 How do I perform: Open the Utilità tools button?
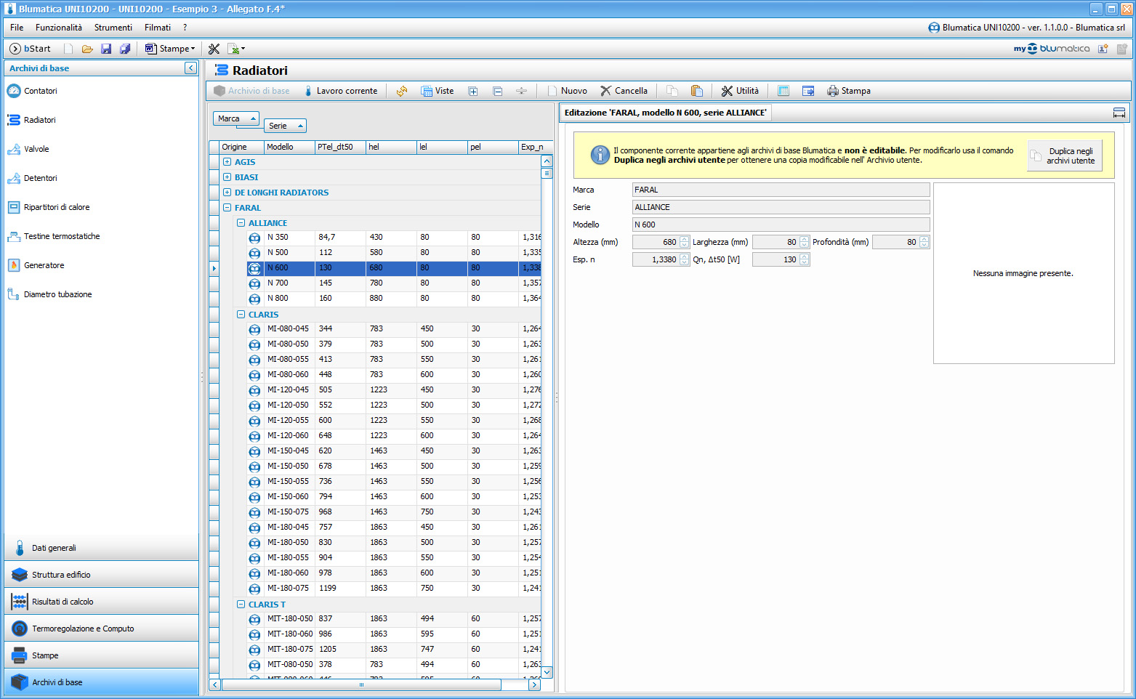740,91
